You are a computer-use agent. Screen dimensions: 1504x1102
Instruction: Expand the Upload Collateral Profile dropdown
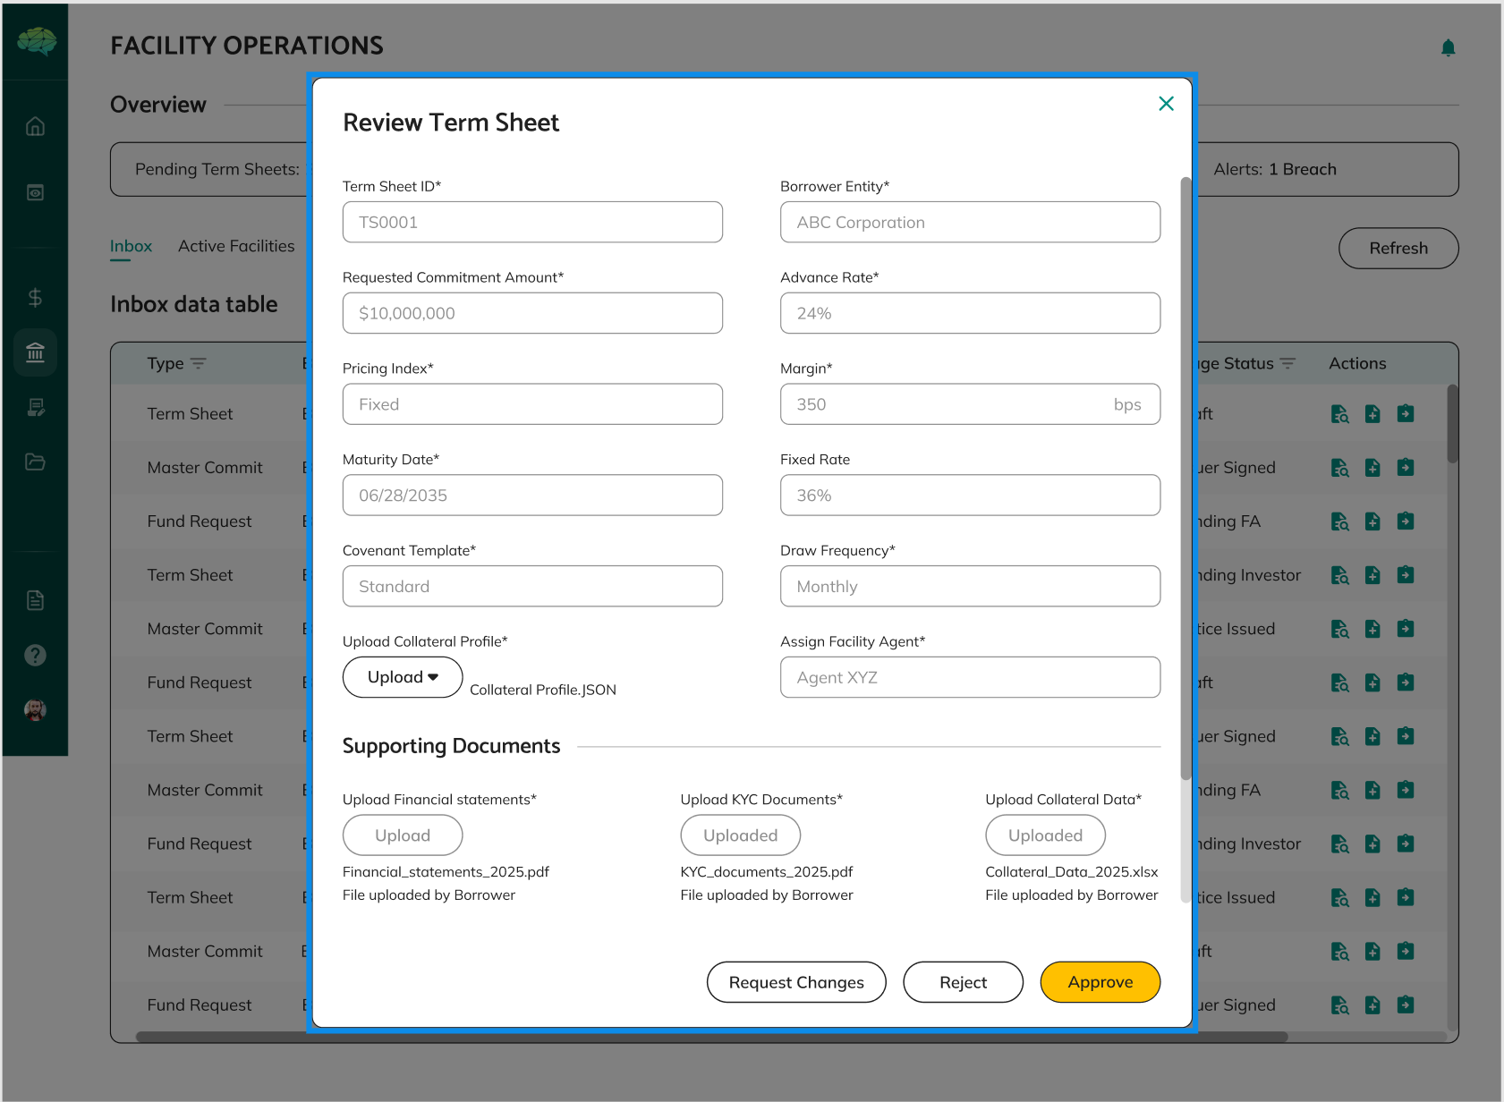click(x=403, y=677)
